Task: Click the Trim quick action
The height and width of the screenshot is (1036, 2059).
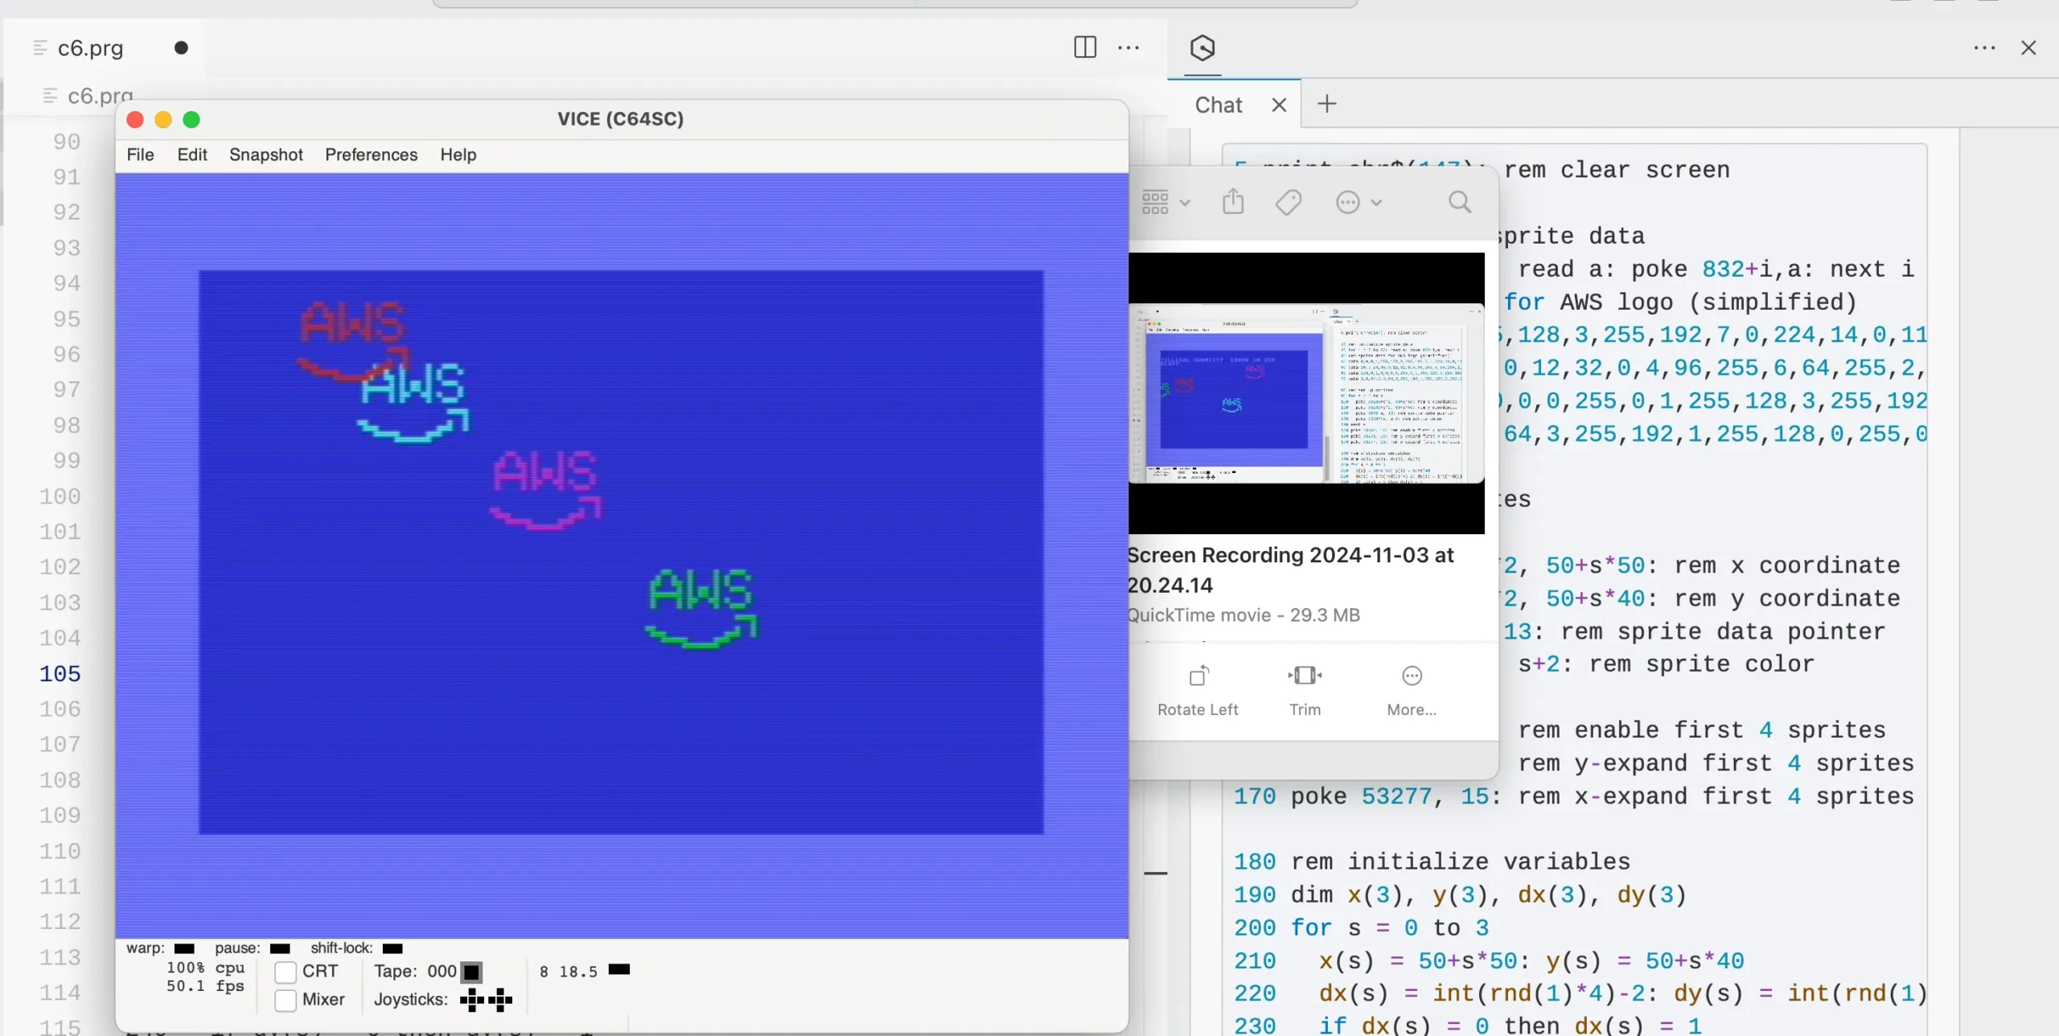Action: pos(1305,690)
